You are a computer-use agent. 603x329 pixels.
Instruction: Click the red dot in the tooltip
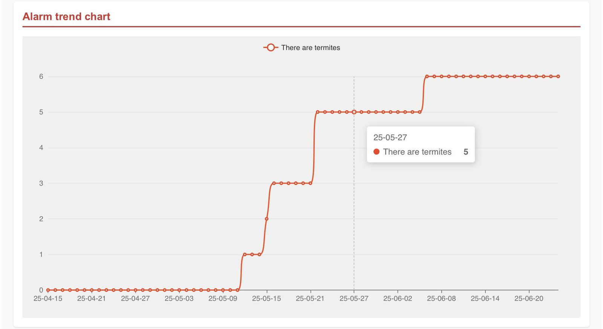(376, 152)
